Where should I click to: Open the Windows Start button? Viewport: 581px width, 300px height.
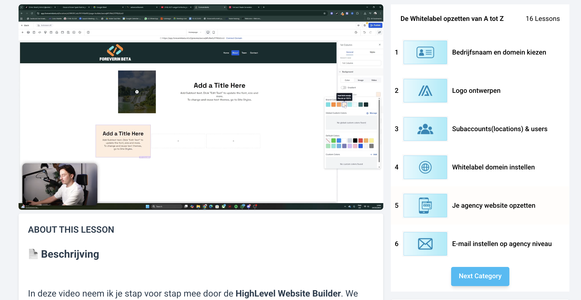(x=148, y=207)
